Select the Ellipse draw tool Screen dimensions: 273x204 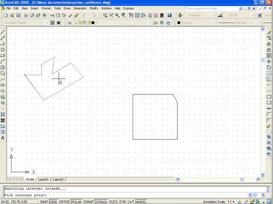pyautogui.click(x=3, y=85)
